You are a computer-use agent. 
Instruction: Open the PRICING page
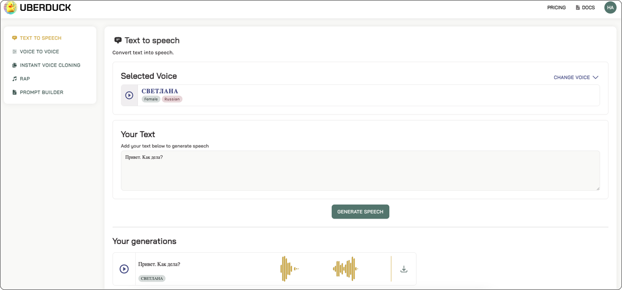[556, 8]
